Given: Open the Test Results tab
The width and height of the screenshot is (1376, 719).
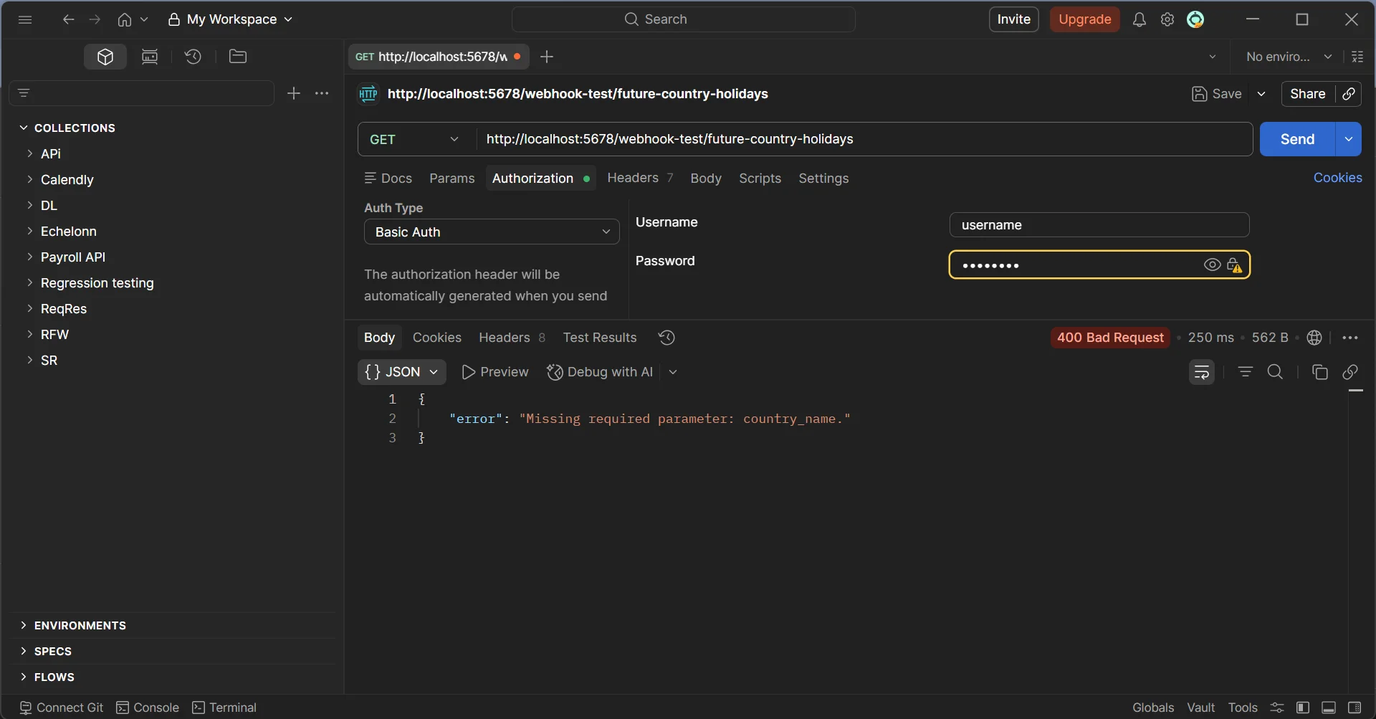Looking at the screenshot, I should tap(600, 338).
